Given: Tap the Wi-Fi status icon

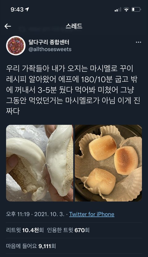Looking at the screenshot, I should pyautogui.click(x=126, y=10).
